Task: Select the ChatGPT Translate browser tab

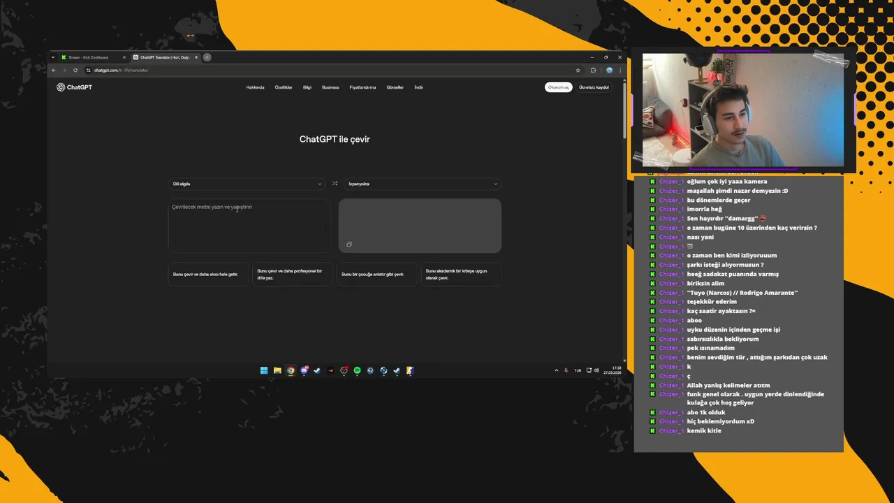Action: pos(164,57)
